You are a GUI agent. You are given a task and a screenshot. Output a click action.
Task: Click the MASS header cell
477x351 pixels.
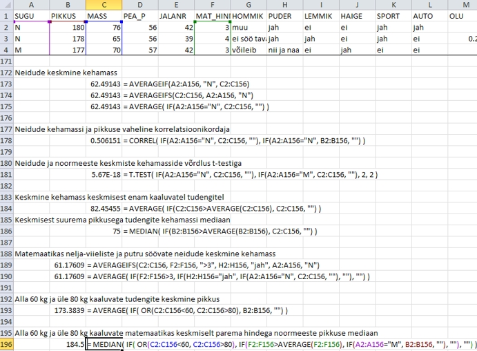[x=104, y=16]
